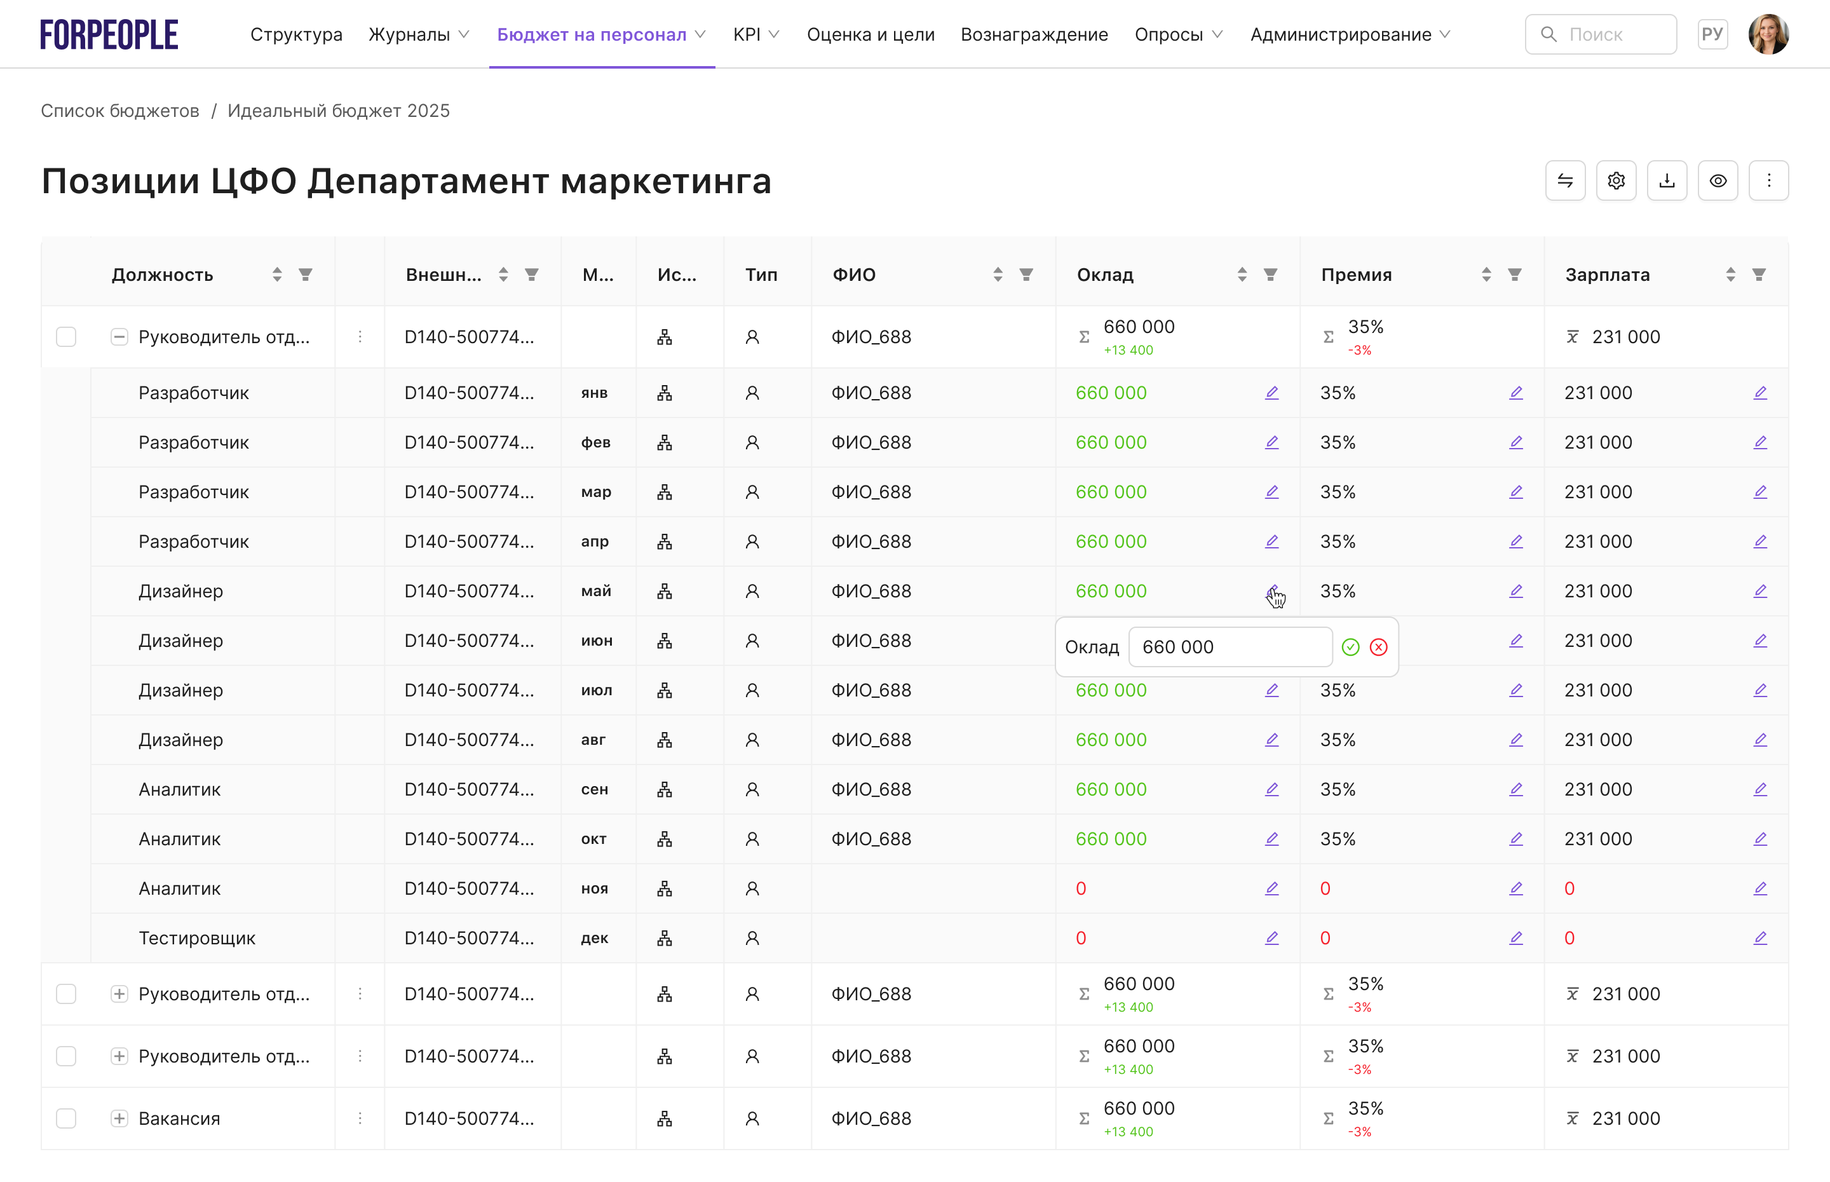Select the Вакансия row checkbox
Image resolution: width=1830 pixels, height=1182 pixels.
66,1118
